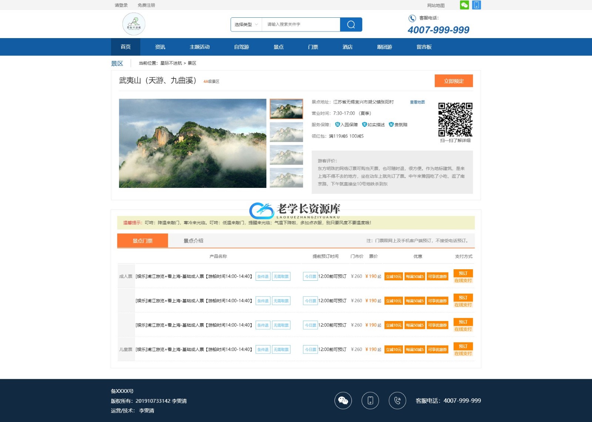
Task: Switch to the 景点介绍 tab
Action: pos(194,241)
